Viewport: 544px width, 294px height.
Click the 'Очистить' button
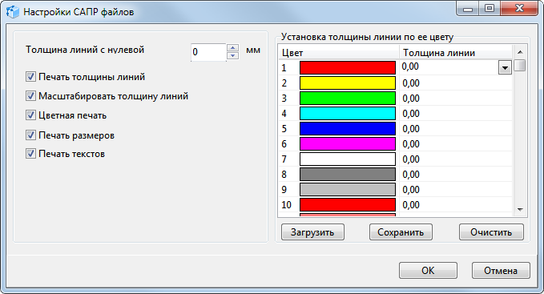491,232
